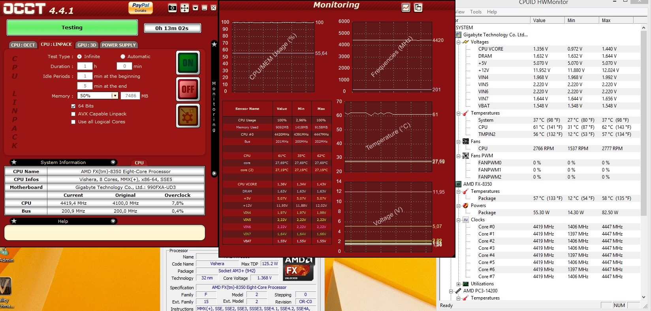Click the Fans icon in HWMonitor
Screen dimensions: 651x311
coord(466,141)
